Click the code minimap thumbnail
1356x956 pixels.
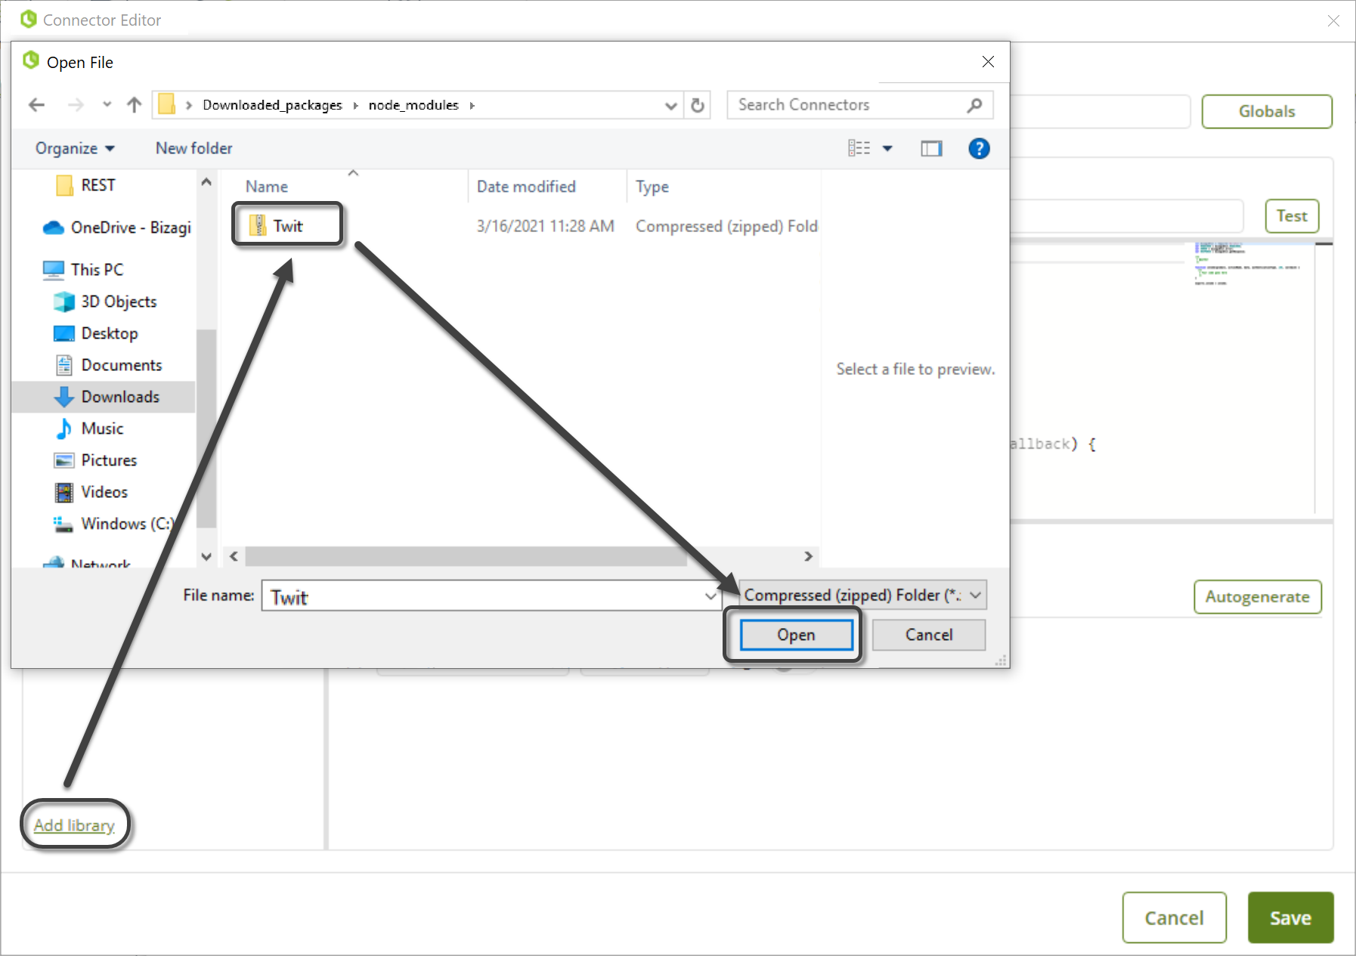pyautogui.click(x=1247, y=263)
